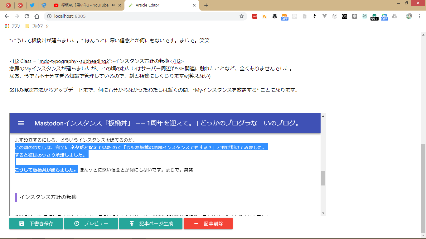Open the Google Drive extension icon
Viewport: 426px width, 239px height.
tap(395, 16)
